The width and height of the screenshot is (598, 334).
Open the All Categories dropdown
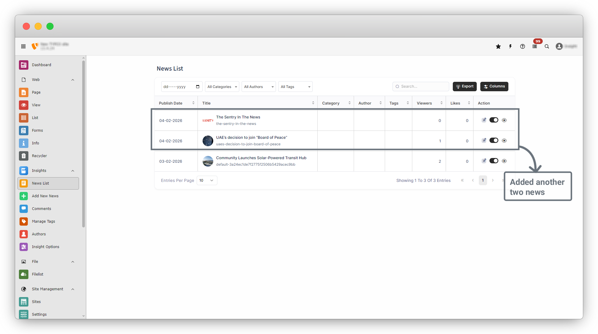point(222,87)
